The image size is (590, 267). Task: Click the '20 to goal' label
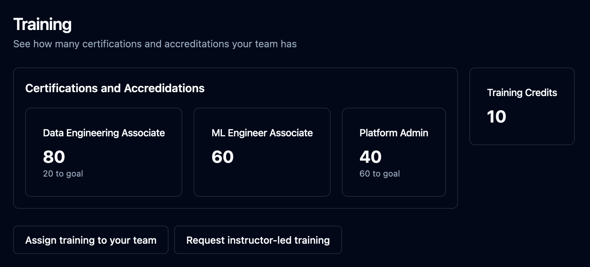(x=63, y=174)
